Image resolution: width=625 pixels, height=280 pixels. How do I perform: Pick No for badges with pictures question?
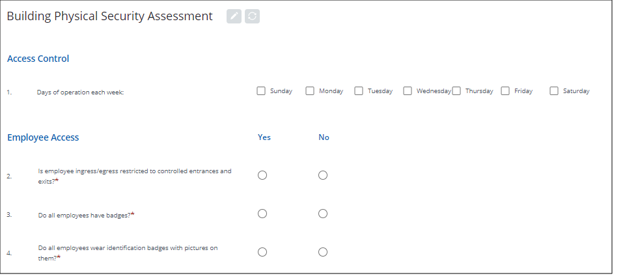(x=323, y=252)
